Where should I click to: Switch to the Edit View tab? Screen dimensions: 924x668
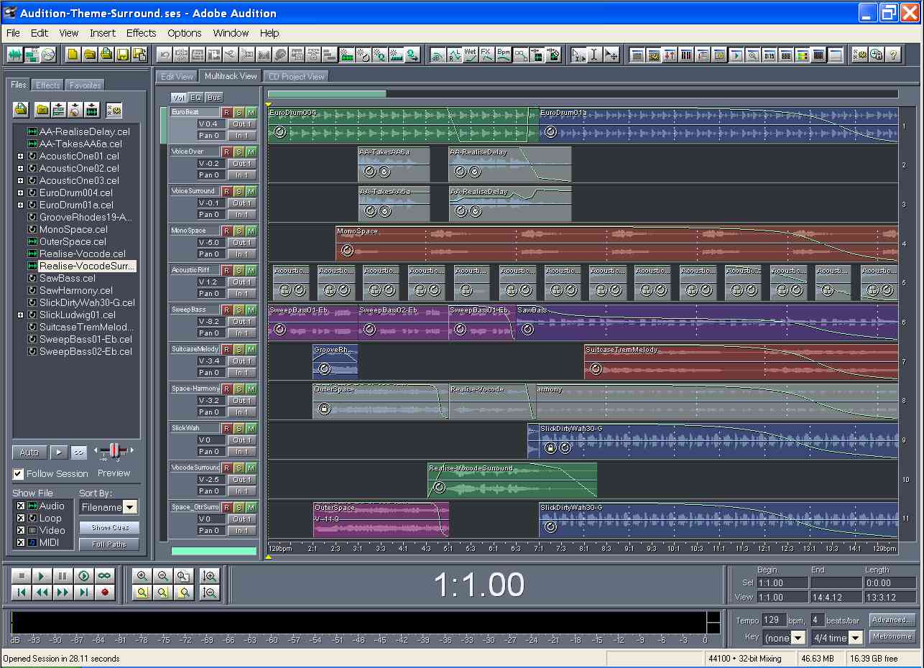pos(176,76)
